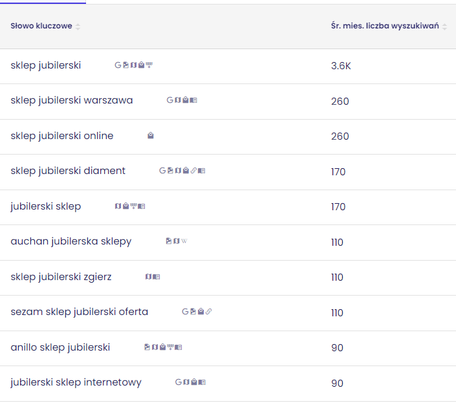This screenshot has width=456, height=403.
Task: Click Wikipedia icon in 'auchan jubilerska sklepy' row
Action: pos(184,241)
